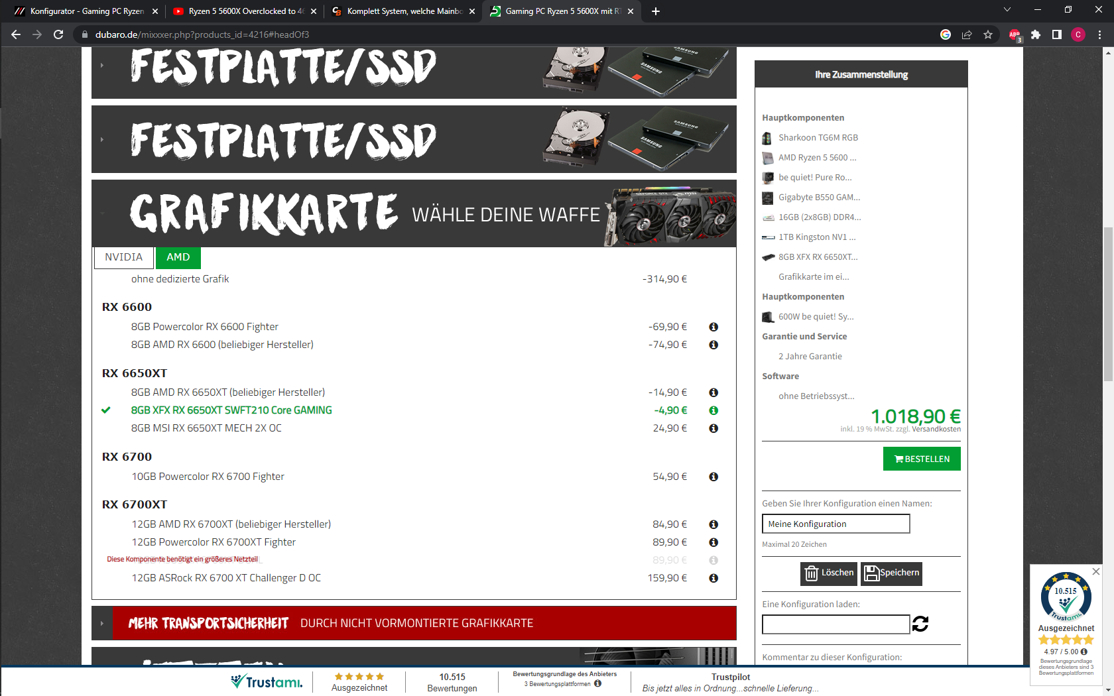Select 12GB Powercolor RX 6700XT Fighter

click(x=214, y=542)
